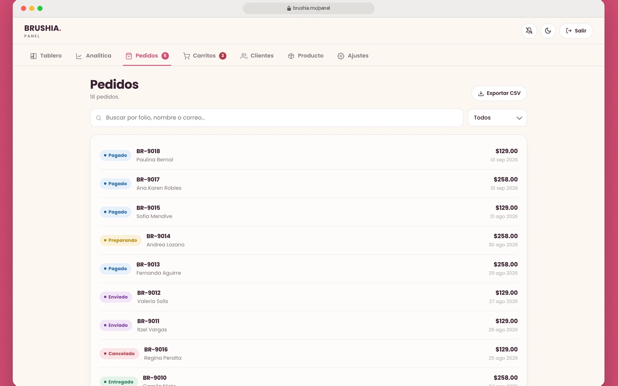The height and width of the screenshot is (386, 618).
Task: Focus the order search field
Action: click(x=277, y=118)
